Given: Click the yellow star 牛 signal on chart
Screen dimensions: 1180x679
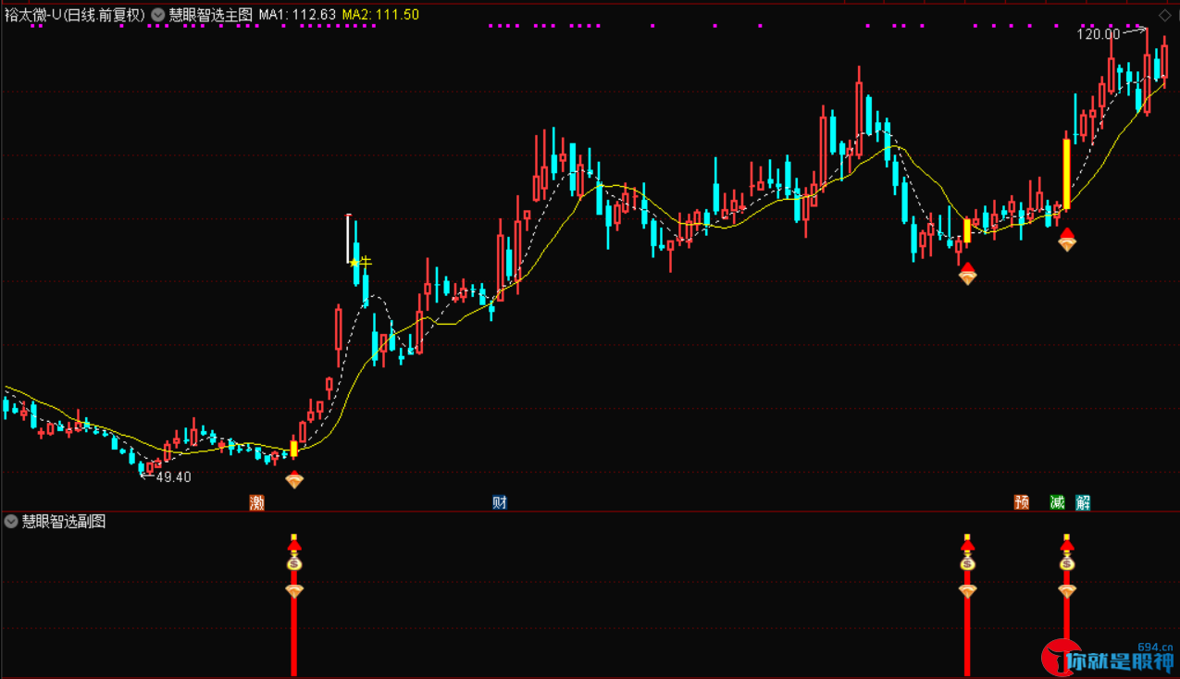Looking at the screenshot, I should 359,263.
